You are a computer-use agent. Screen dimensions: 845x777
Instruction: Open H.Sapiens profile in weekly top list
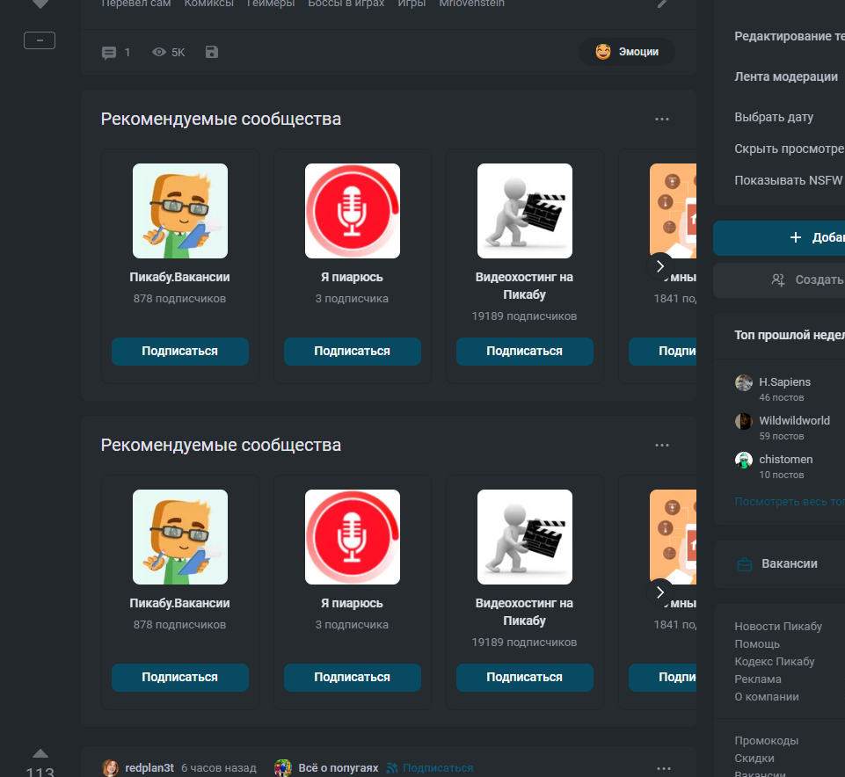point(784,382)
